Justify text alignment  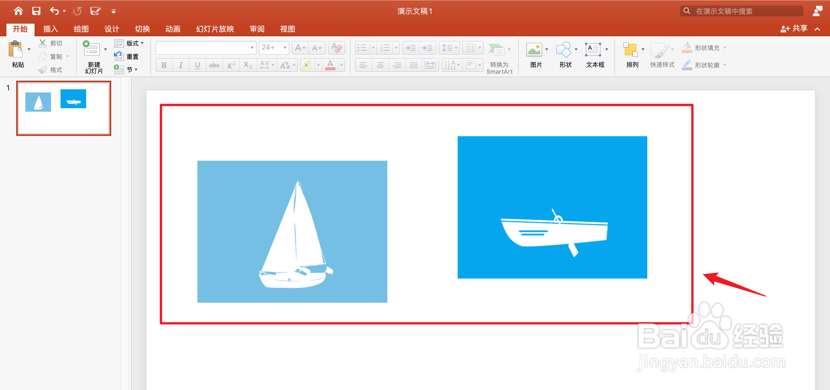coord(414,65)
